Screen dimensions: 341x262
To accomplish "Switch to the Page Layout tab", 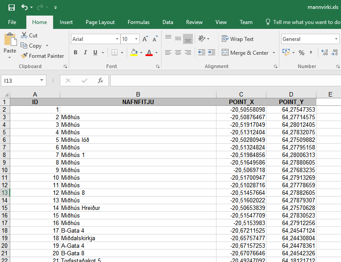I will [100, 22].
